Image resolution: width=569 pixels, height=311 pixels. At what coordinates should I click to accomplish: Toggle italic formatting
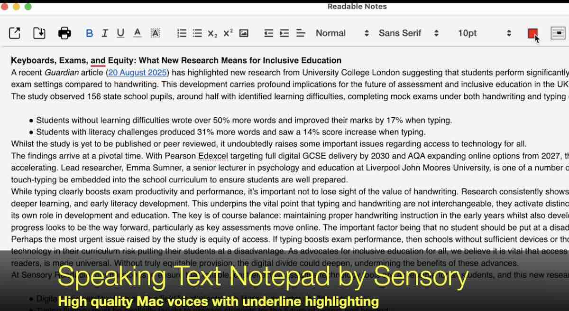coord(105,33)
